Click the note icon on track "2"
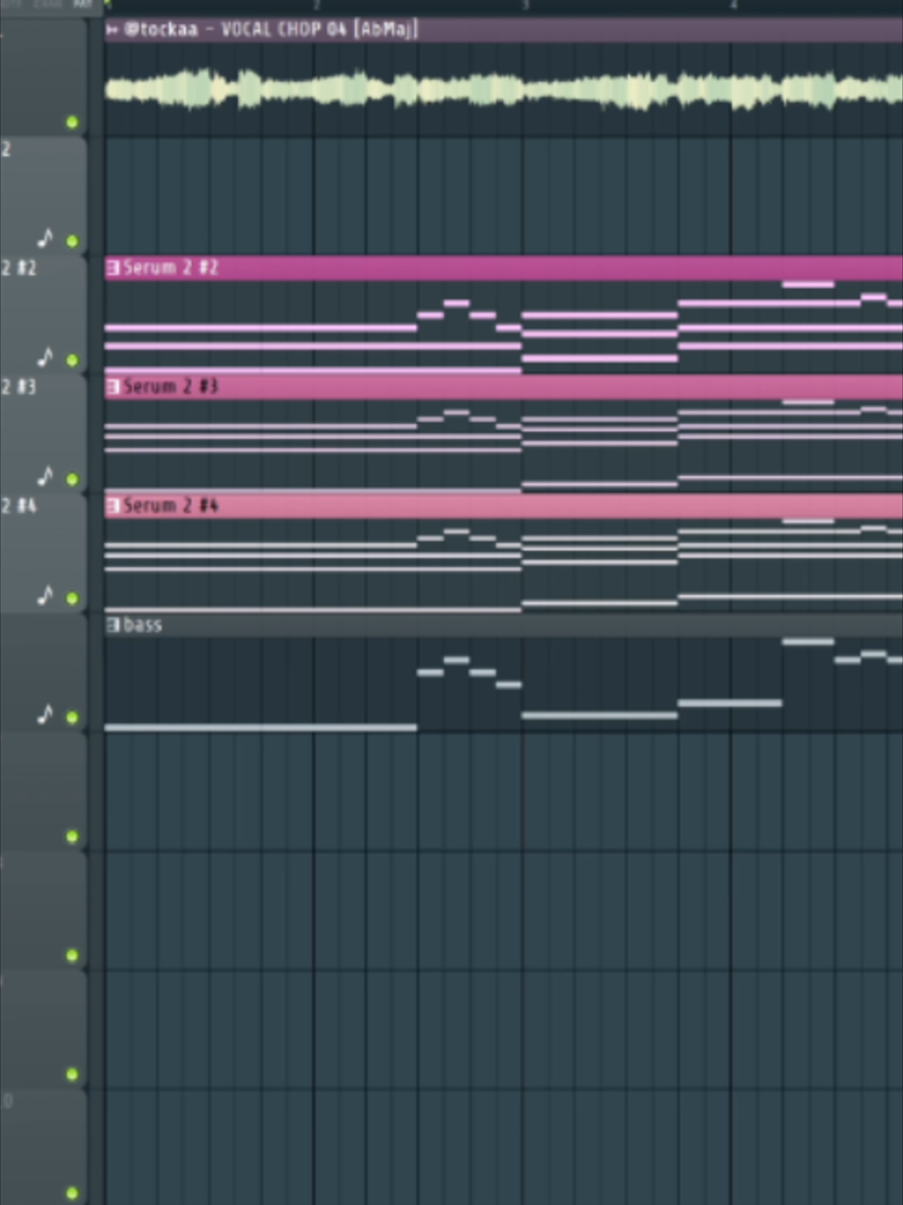 pos(45,238)
